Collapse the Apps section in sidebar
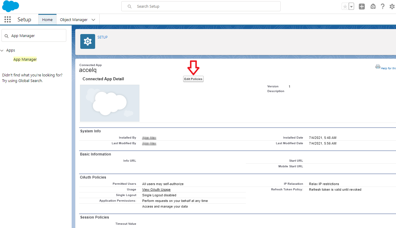Screen dimensions: 396x228 click(x=2, y=50)
